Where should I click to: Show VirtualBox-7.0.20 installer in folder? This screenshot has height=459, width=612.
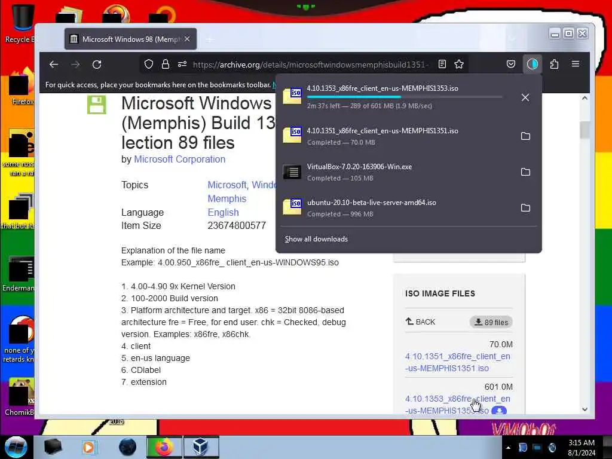pyautogui.click(x=525, y=172)
